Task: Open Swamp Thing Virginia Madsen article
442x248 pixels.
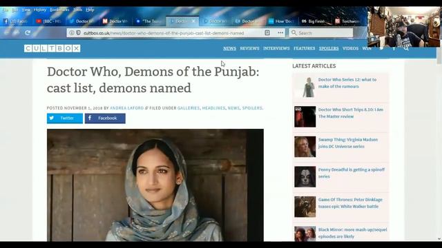Action: click(x=348, y=143)
